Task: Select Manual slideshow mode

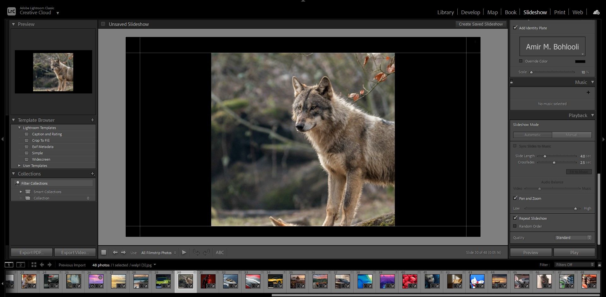Action: pos(572,135)
